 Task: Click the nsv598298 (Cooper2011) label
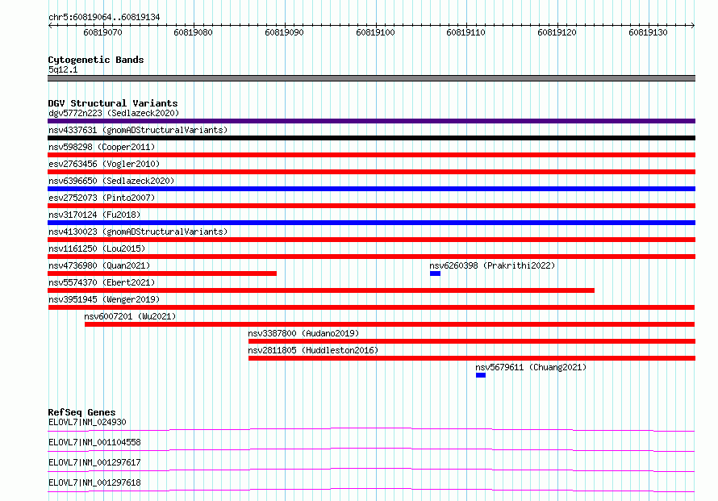tap(102, 147)
